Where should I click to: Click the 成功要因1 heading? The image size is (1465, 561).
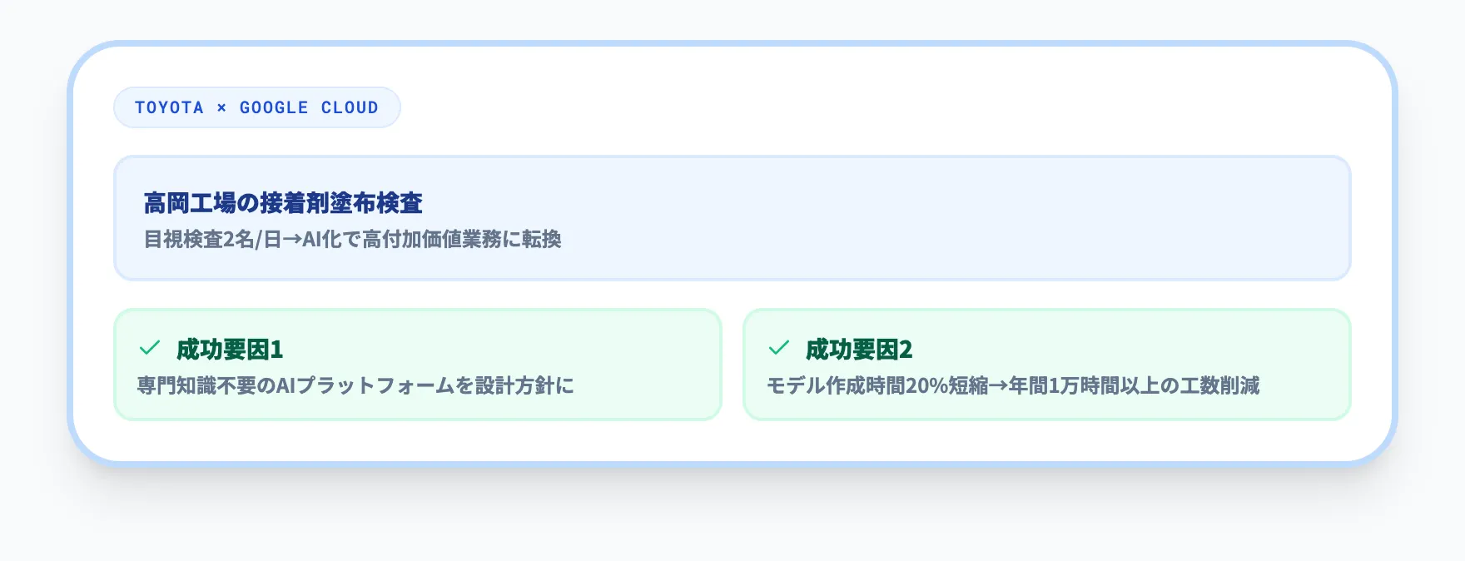point(230,350)
